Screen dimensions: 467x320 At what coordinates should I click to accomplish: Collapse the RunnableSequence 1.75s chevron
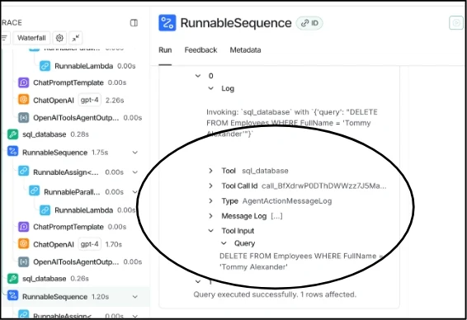[x=135, y=153]
